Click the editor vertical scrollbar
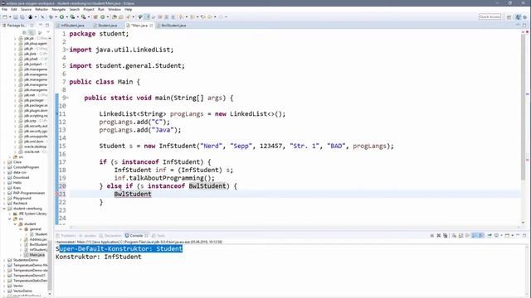 [x=523, y=107]
